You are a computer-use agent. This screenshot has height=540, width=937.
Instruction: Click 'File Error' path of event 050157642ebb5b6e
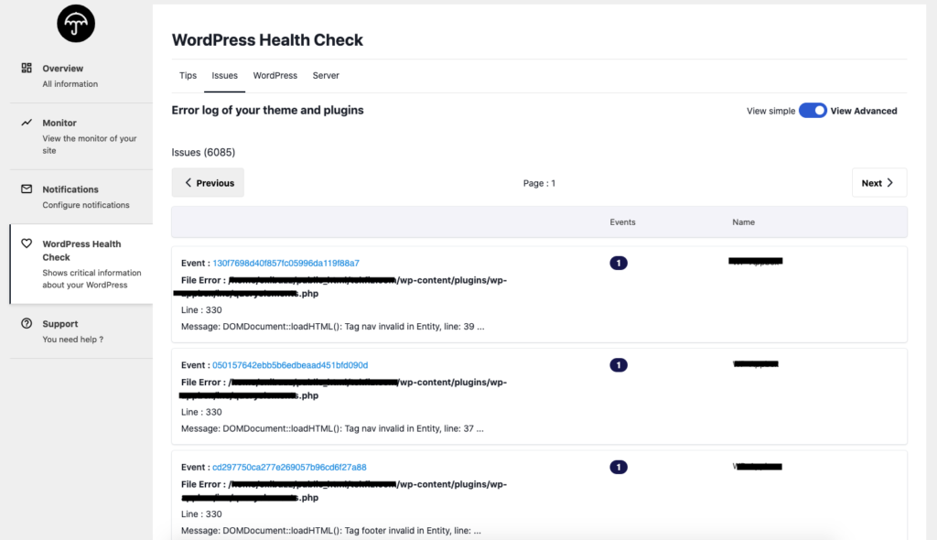342,389
